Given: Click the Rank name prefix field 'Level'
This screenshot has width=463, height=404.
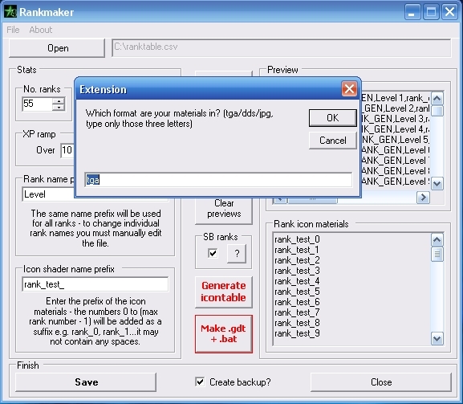Looking at the screenshot, I should (x=49, y=194).
